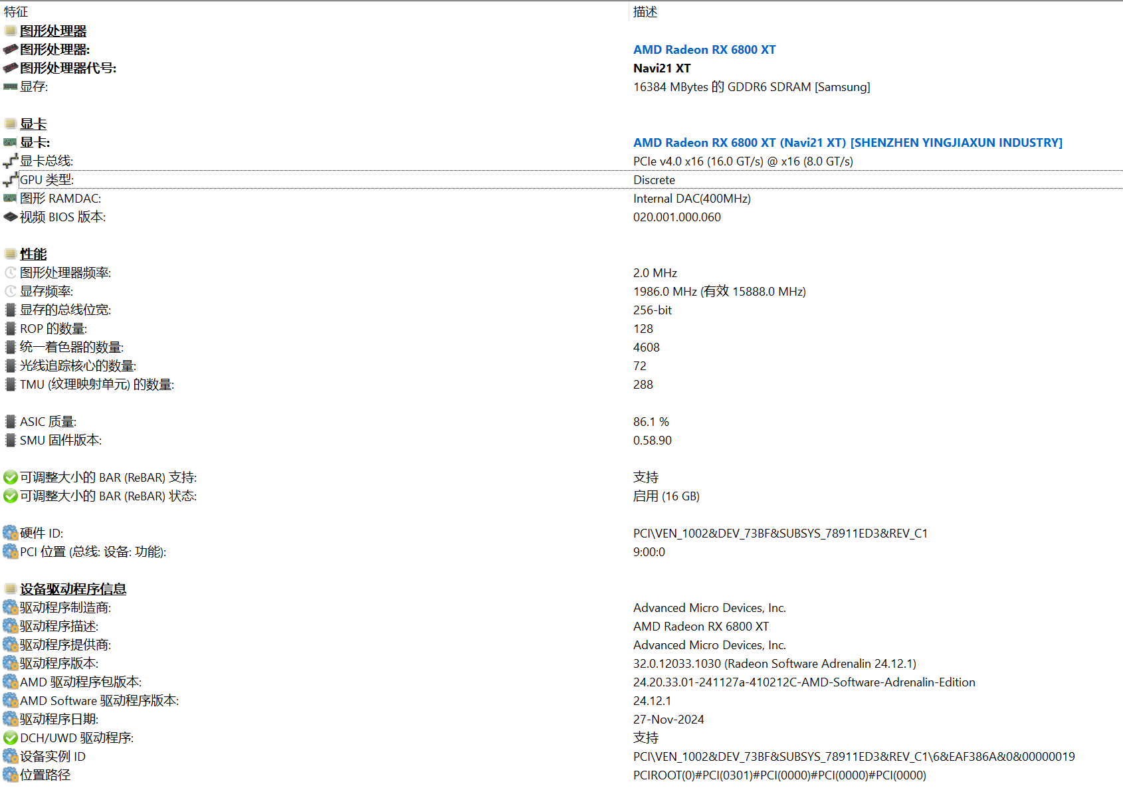Select the 设备驱动程序信息 section heading
Viewport: 1123px width, 796px height.
pyautogui.click(x=73, y=589)
